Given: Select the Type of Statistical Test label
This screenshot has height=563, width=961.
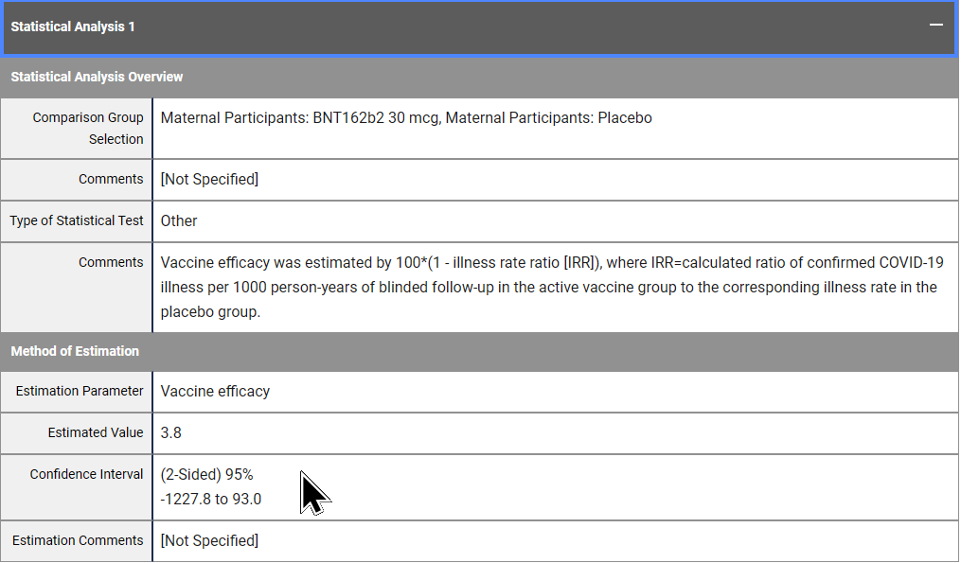Looking at the screenshot, I should (x=77, y=220).
